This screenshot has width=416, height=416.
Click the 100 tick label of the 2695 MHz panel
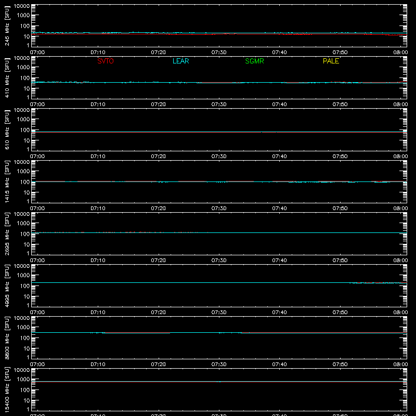coord(25,234)
